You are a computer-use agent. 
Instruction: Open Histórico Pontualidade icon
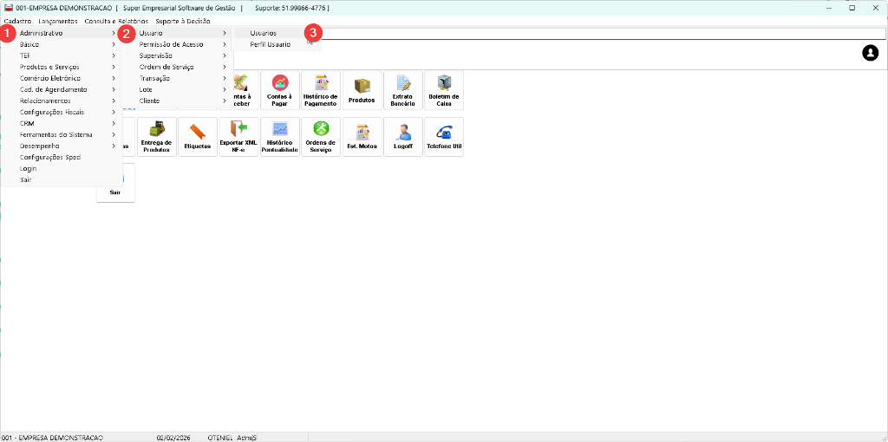coord(279,137)
